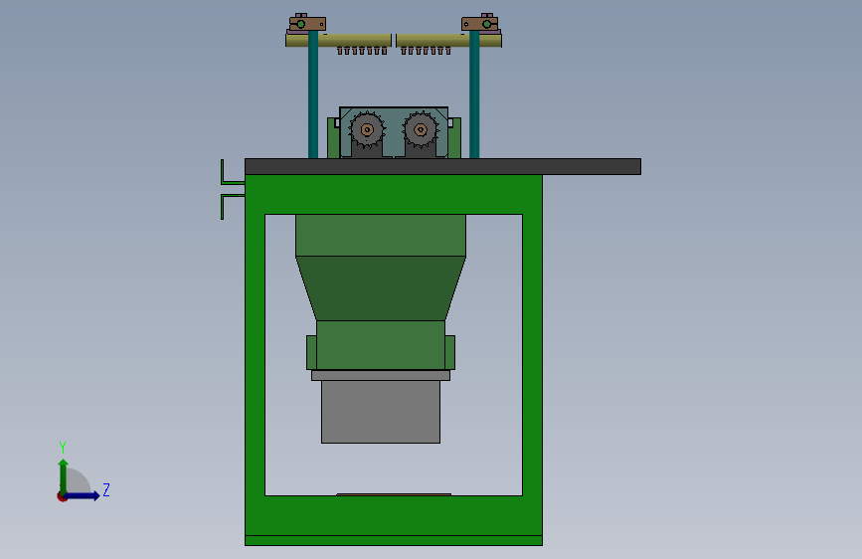Viewport: 862px width, 559px height.
Task: Select the right side lug on lower hopper
Action: coord(449,353)
